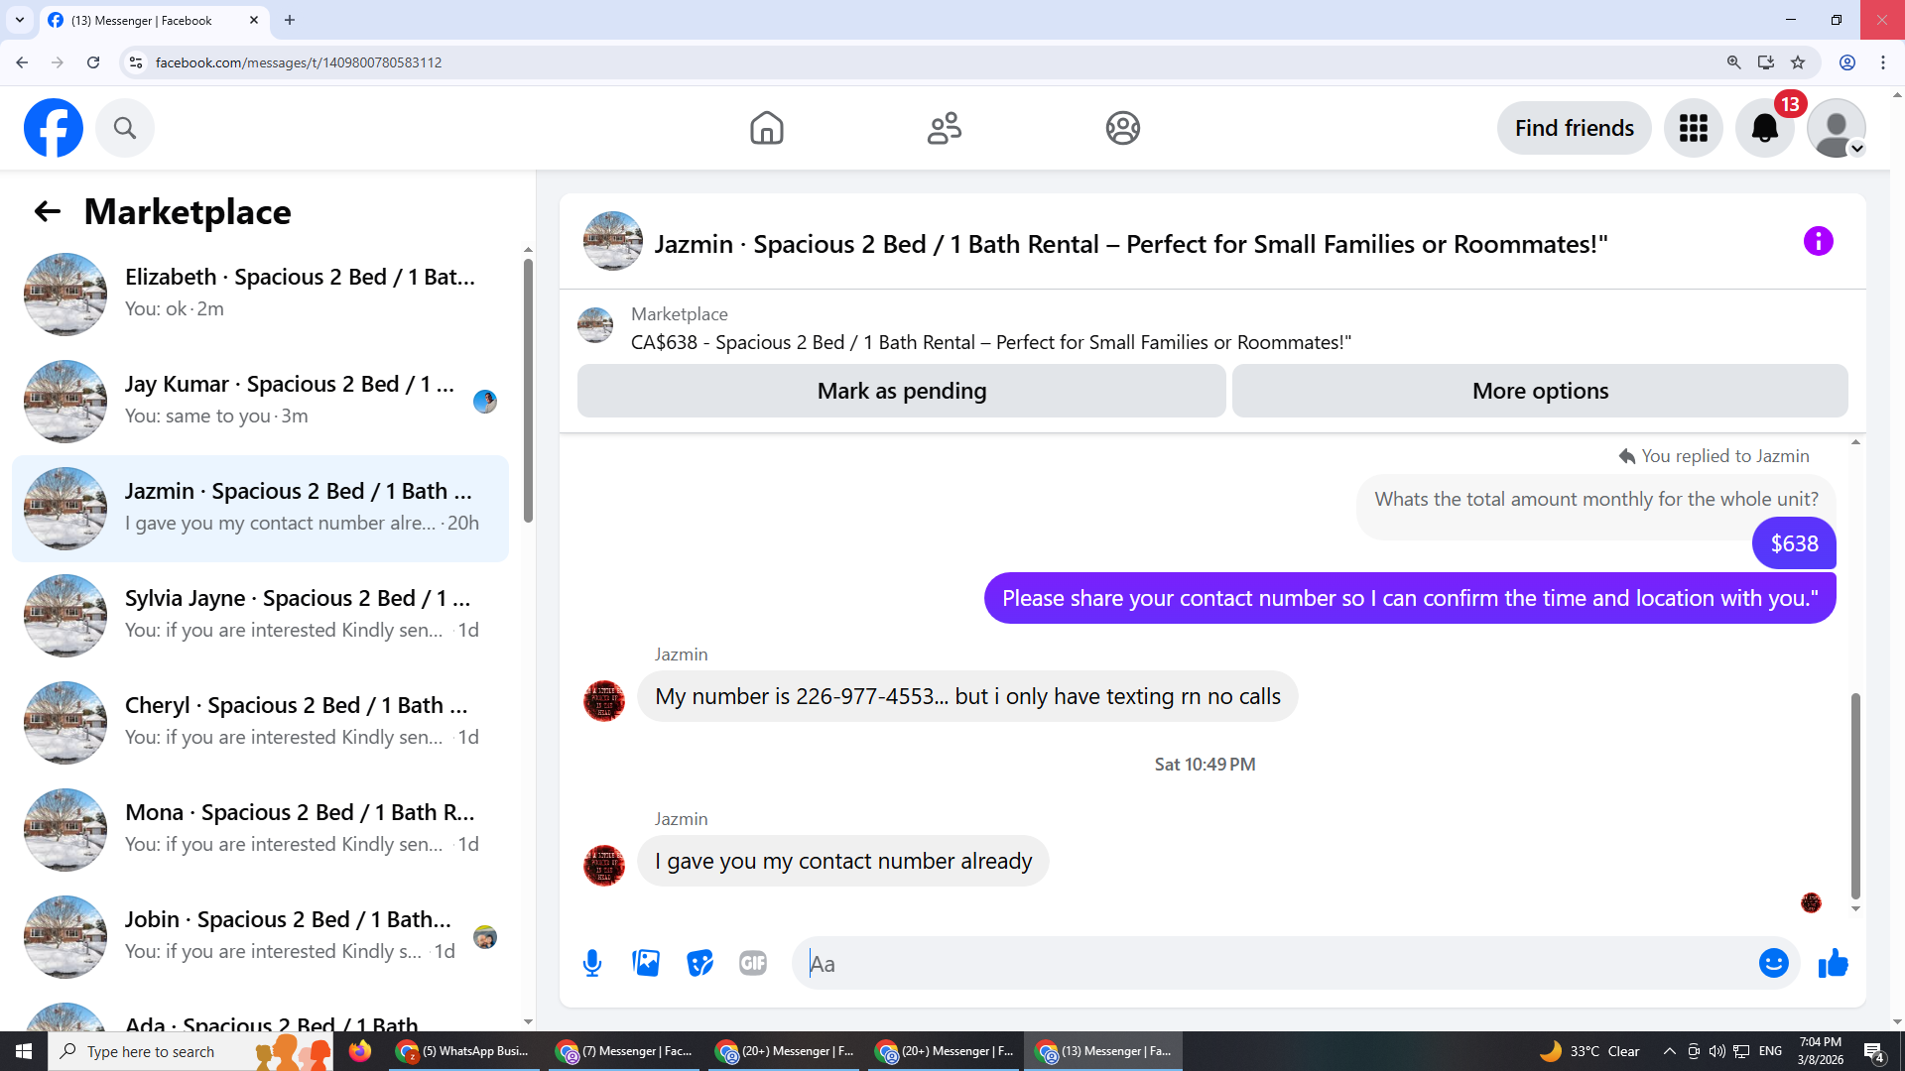This screenshot has width=1905, height=1071.
Task: Click the Find friends button
Action: (1574, 128)
